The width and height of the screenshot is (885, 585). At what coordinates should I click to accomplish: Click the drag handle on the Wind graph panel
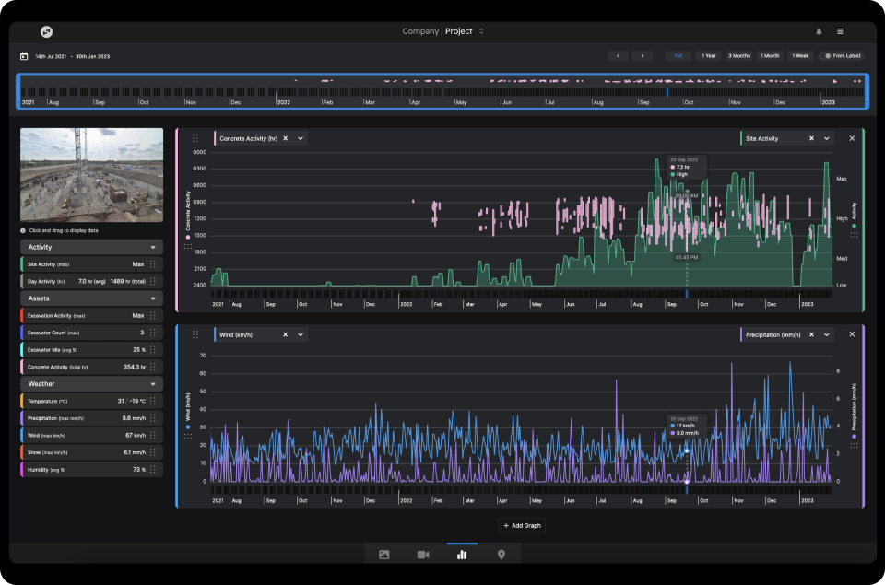(196, 334)
